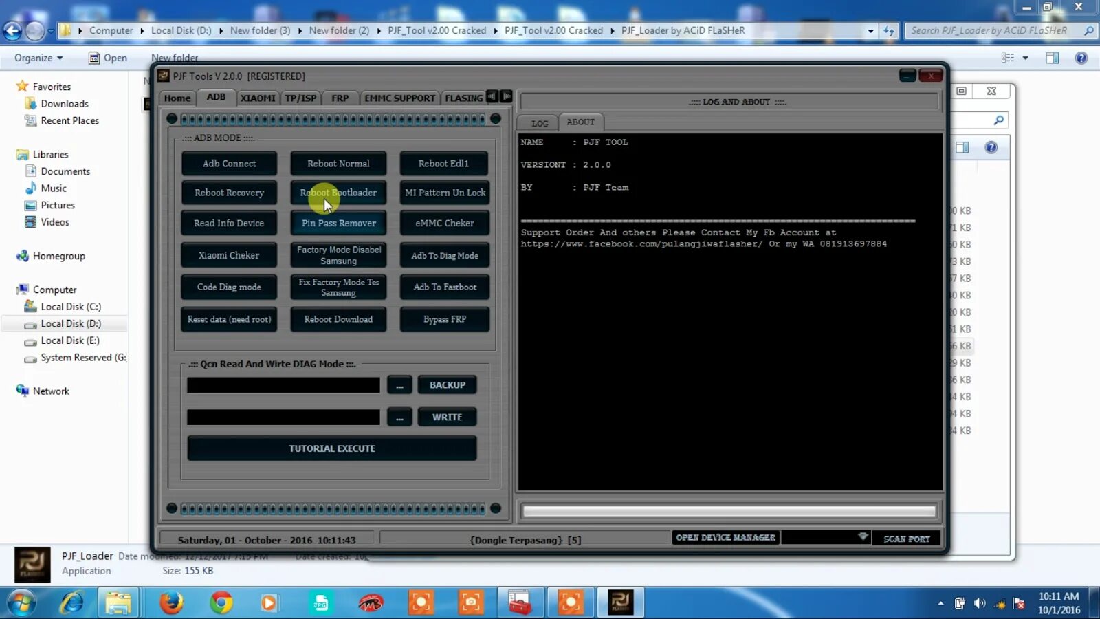The height and width of the screenshot is (619, 1100).
Task: Click Reset data (need root) button
Action: 229,319
